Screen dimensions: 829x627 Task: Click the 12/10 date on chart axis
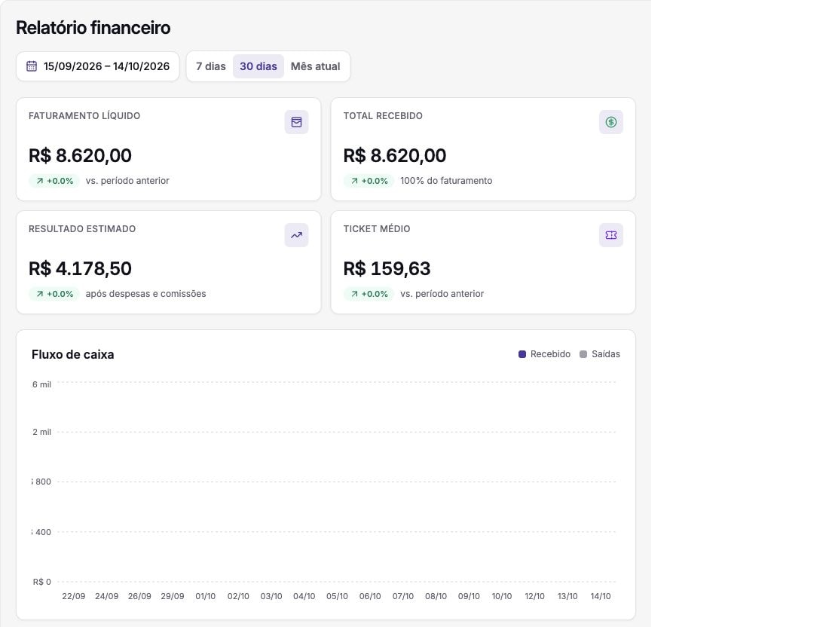click(534, 596)
